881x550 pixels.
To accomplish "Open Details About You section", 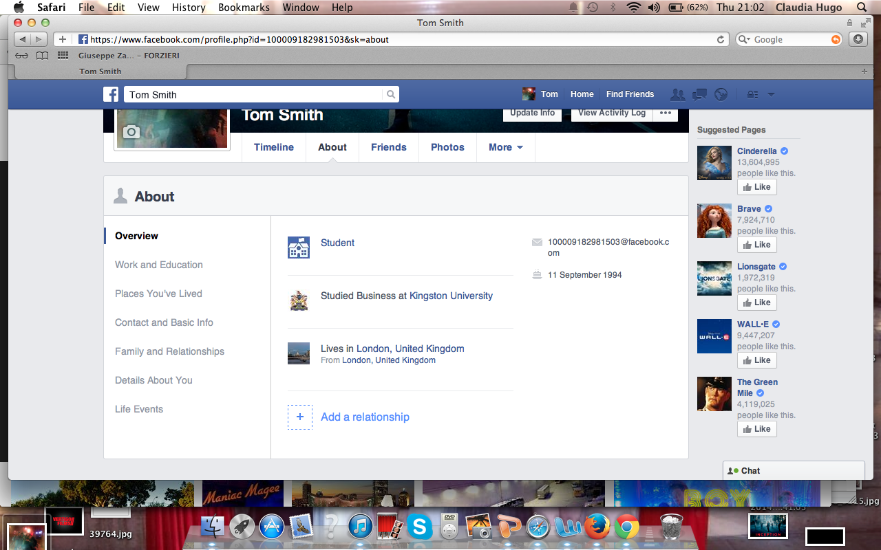I will point(153,380).
